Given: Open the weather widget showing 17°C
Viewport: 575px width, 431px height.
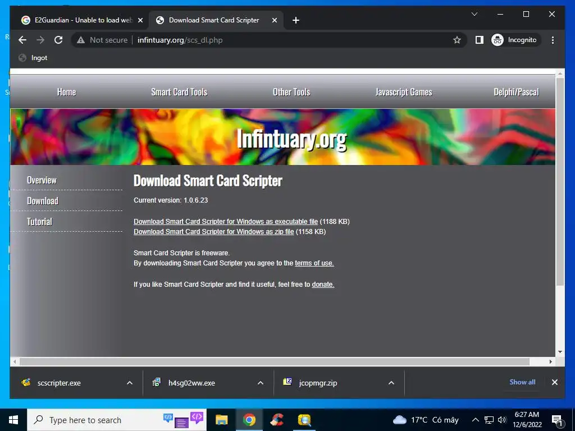Looking at the screenshot, I should [426, 420].
